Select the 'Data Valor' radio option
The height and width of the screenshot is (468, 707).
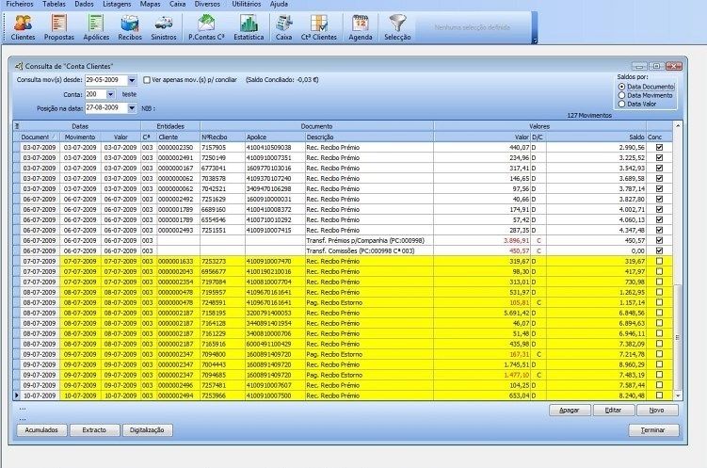coord(621,104)
